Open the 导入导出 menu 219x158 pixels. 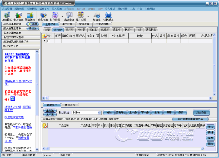[x=57, y=9]
